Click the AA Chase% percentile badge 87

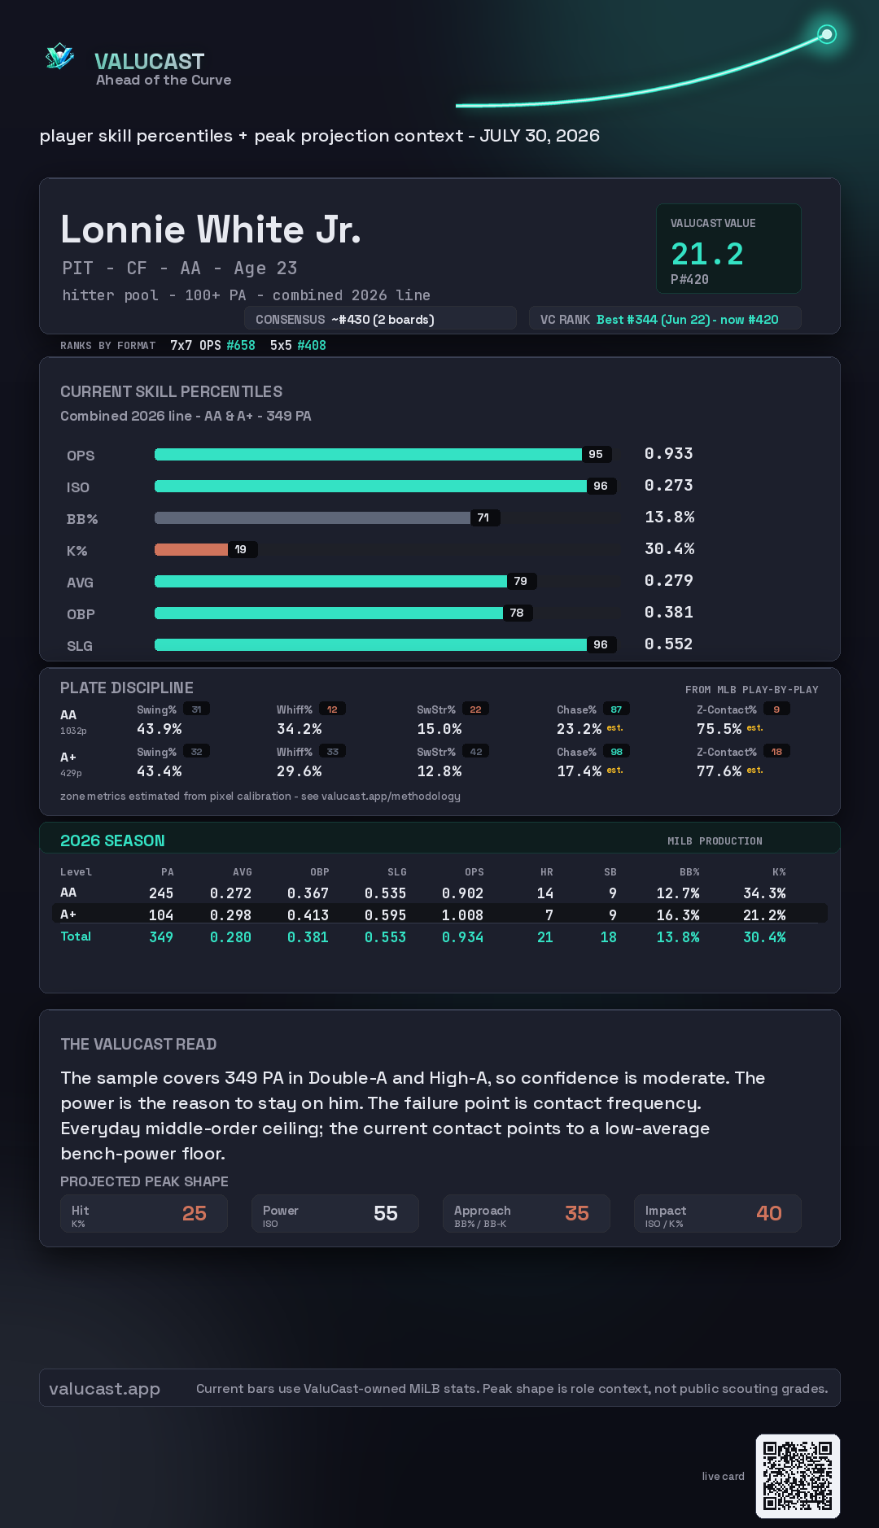(x=616, y=709)
